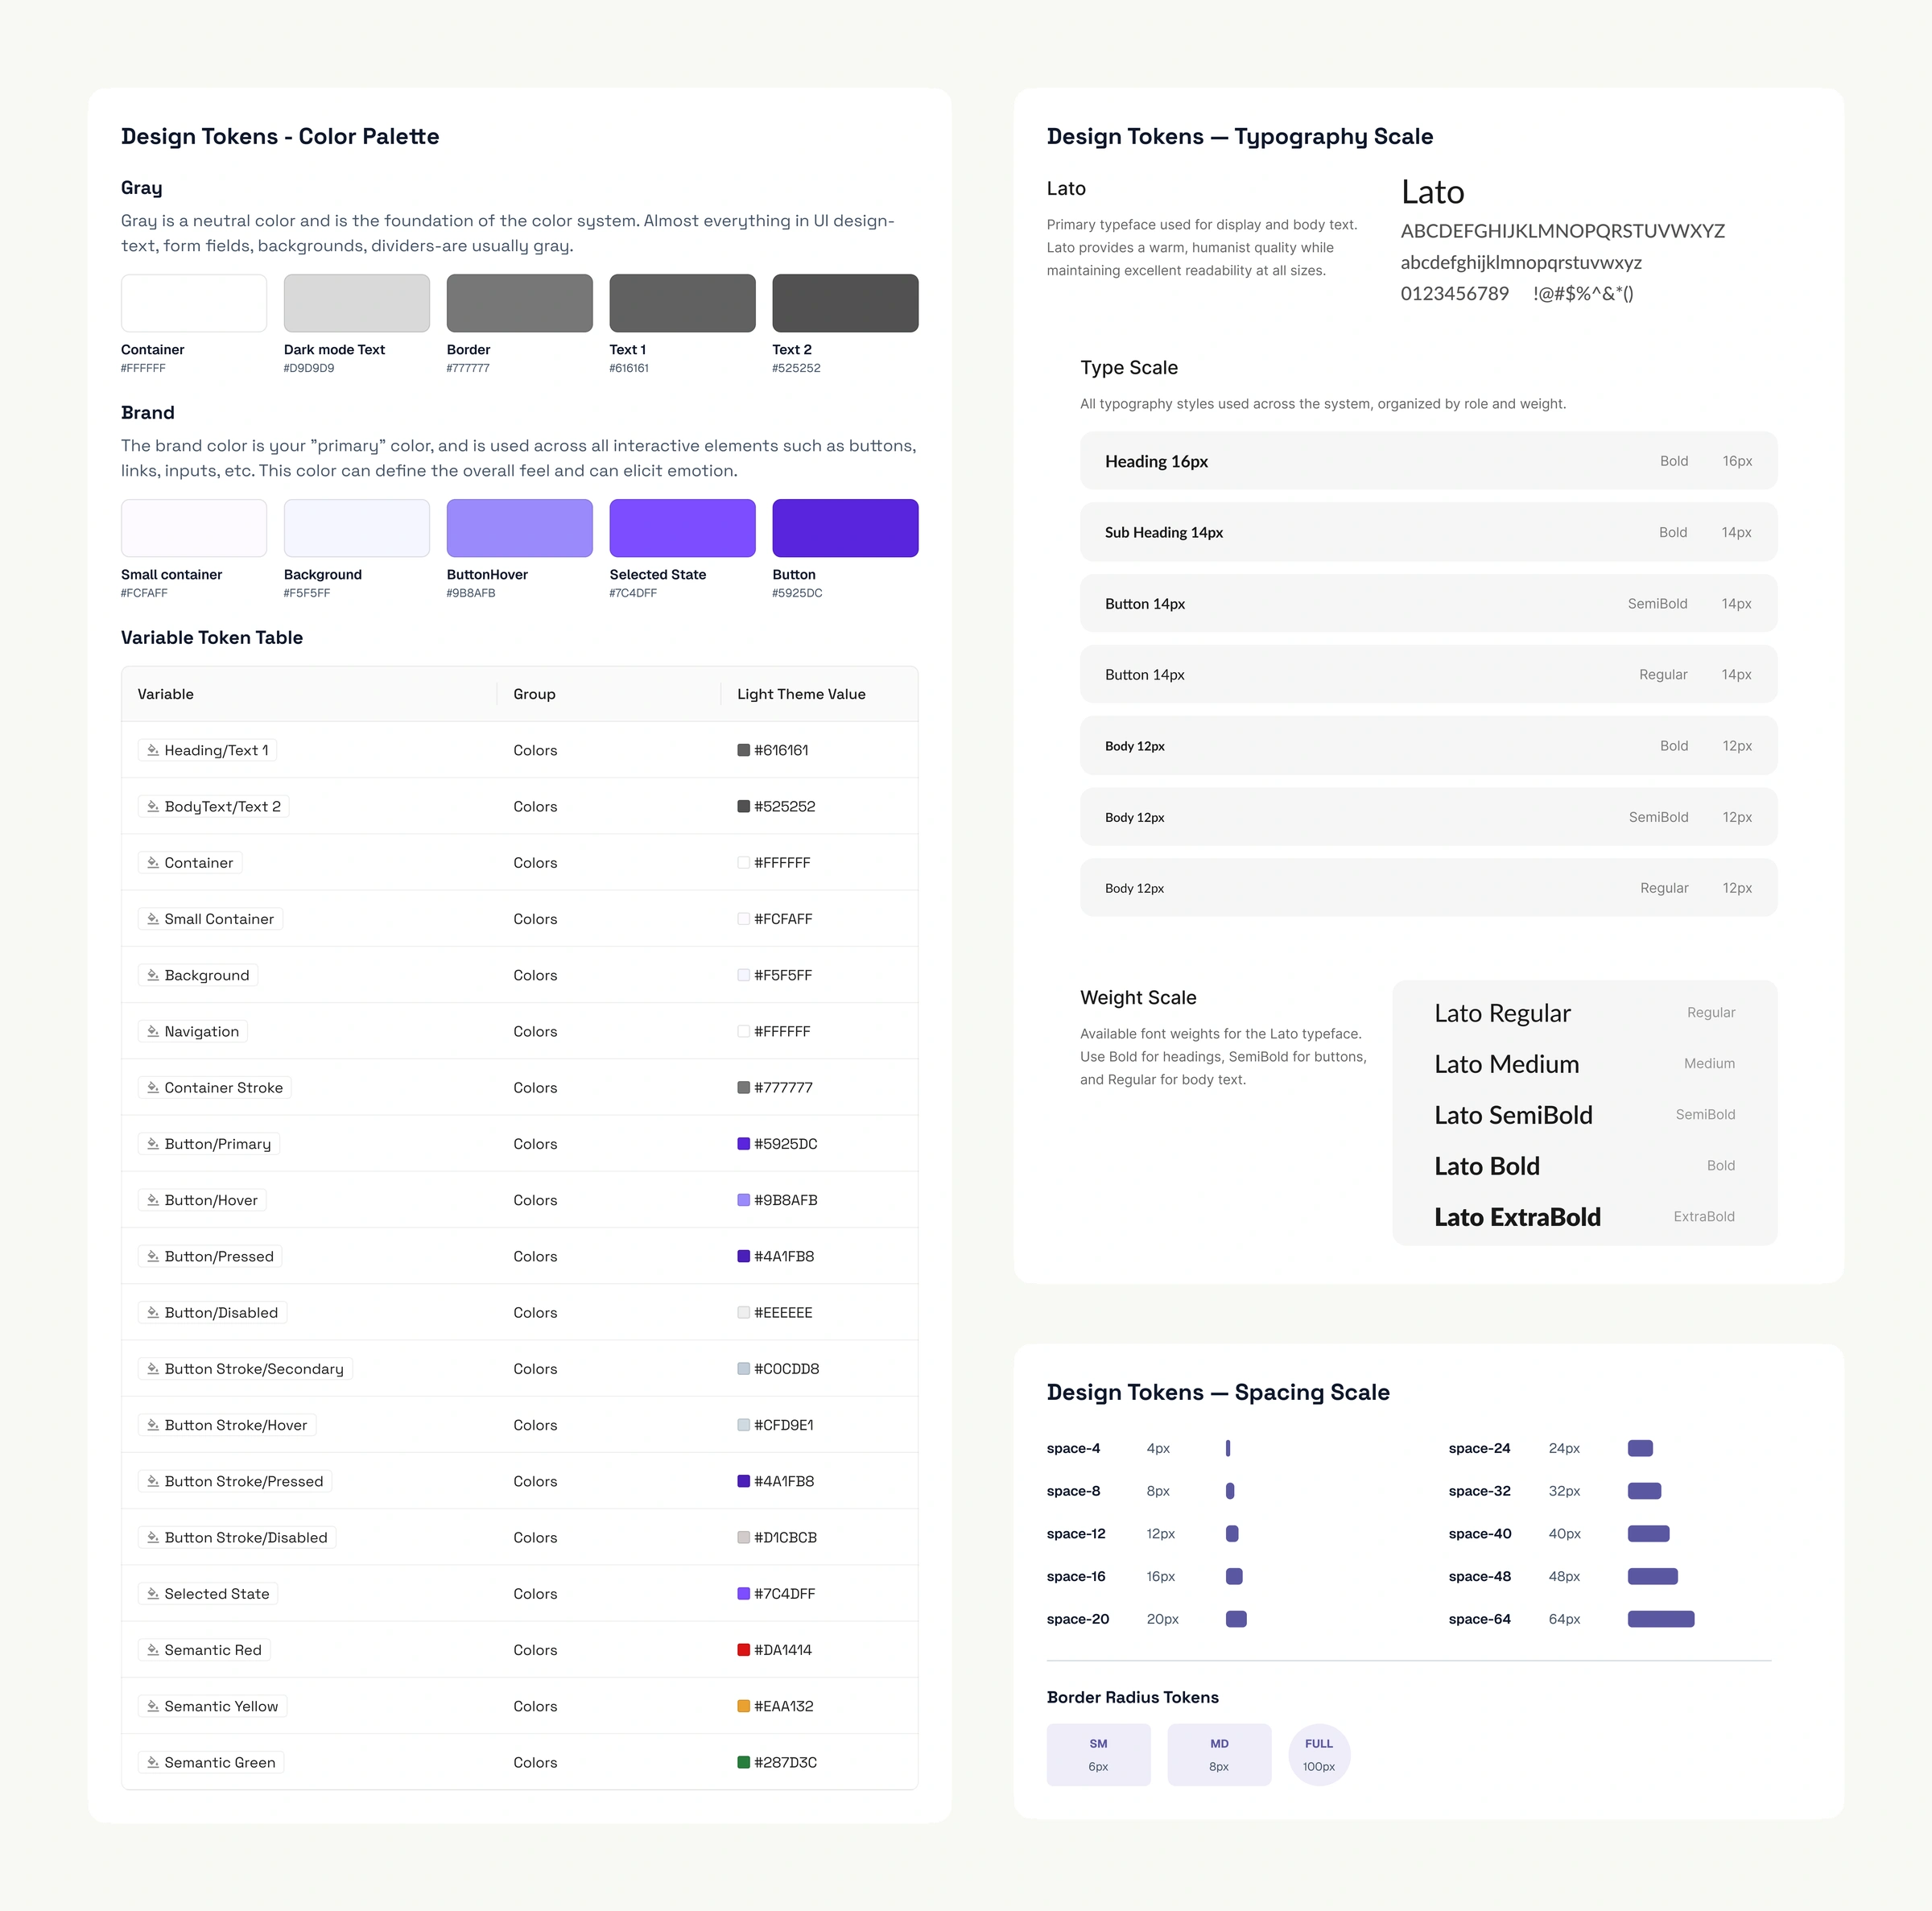Click the small green swatch next to #287D3C
Image resolution: width=1932 pixels, height=1911 pixels.
coord(743,1762)
